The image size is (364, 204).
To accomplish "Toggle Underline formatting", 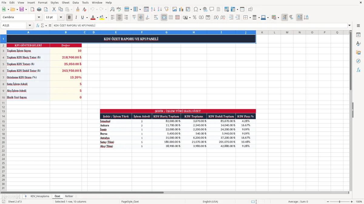I will point(82,18).
